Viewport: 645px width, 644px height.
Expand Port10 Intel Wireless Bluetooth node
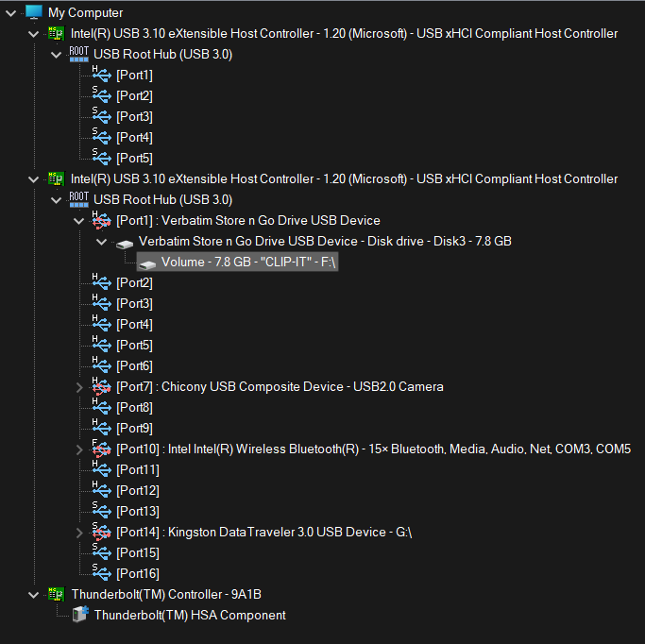[x=79, y=449]
